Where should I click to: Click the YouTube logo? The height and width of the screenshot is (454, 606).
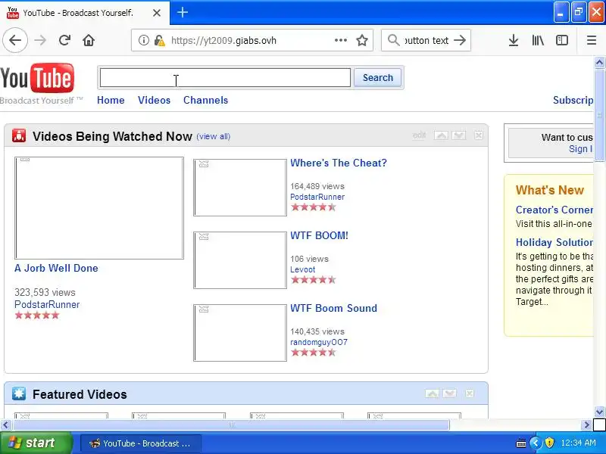(x=37, y=79)
